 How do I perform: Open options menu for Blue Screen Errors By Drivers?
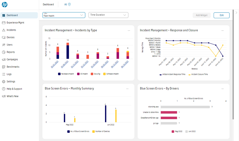tap(223, 89)
